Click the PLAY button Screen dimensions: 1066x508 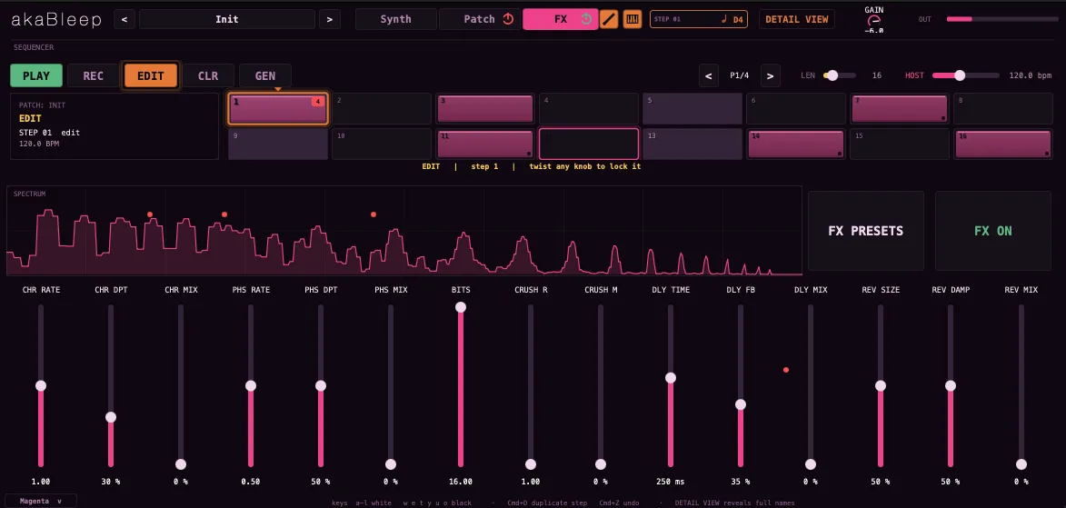(36, 75)
